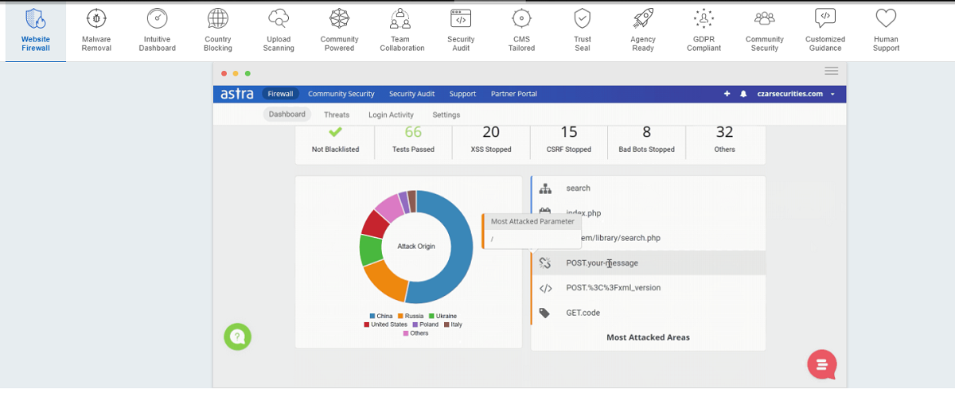Open the hamburger menu above the dashboard
This screenshot has height=393, width=955.
point(831,71)
